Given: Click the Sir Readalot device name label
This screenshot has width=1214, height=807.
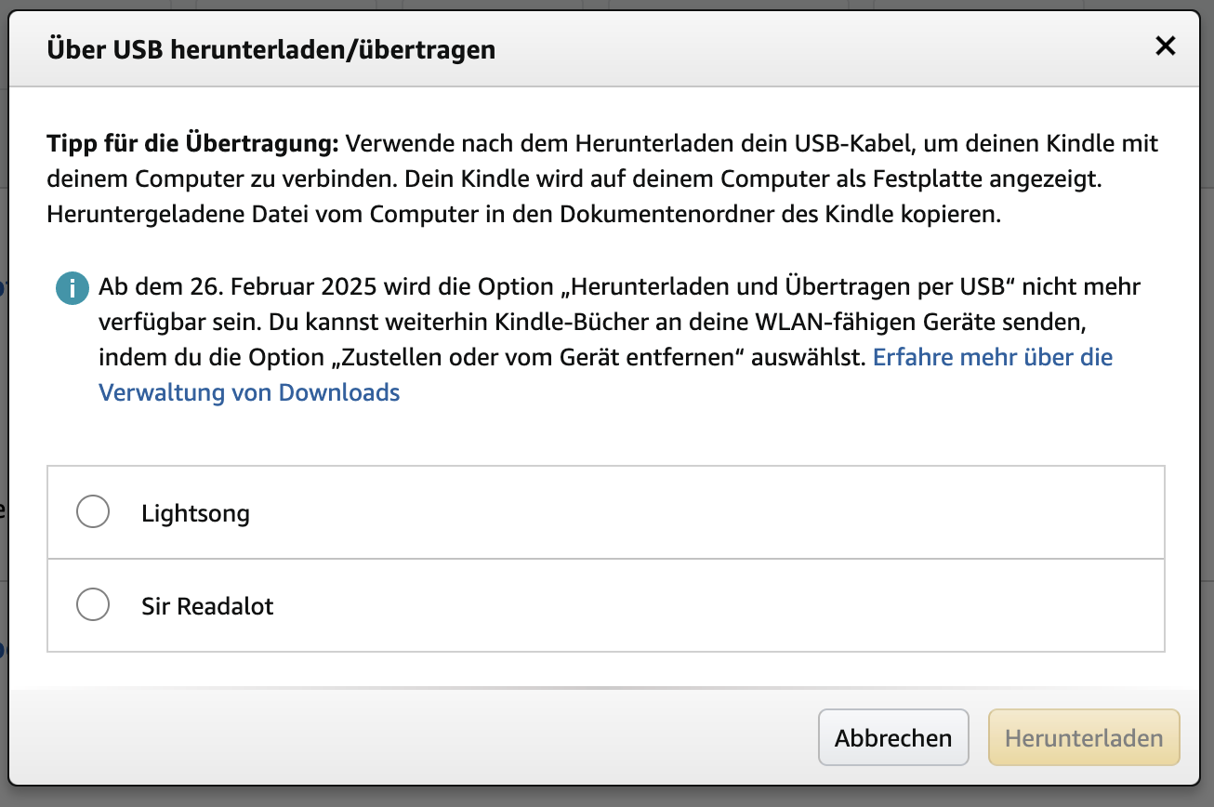Looking at the screenshot, I should [x=207, y=606].
